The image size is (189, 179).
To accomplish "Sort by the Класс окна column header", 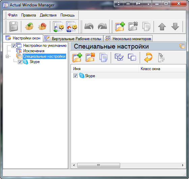I will coord(162,69).
